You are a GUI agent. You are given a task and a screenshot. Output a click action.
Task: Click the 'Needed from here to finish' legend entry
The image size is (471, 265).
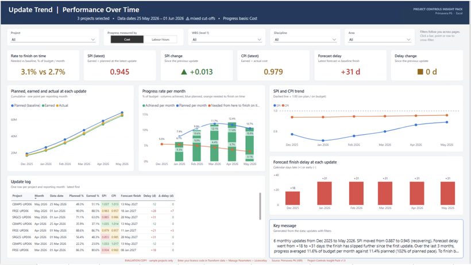pyautogui.click(x=234, y=106)
